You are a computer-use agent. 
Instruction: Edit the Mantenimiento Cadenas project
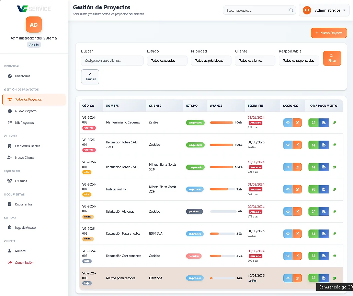click(x=297, y=123)
